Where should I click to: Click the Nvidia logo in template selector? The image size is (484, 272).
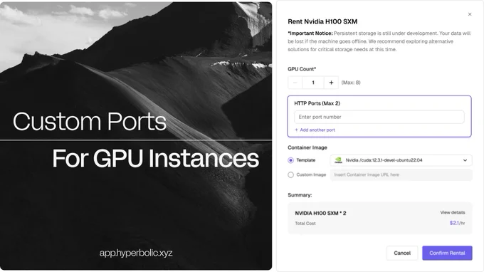click(x=338, y=160)
